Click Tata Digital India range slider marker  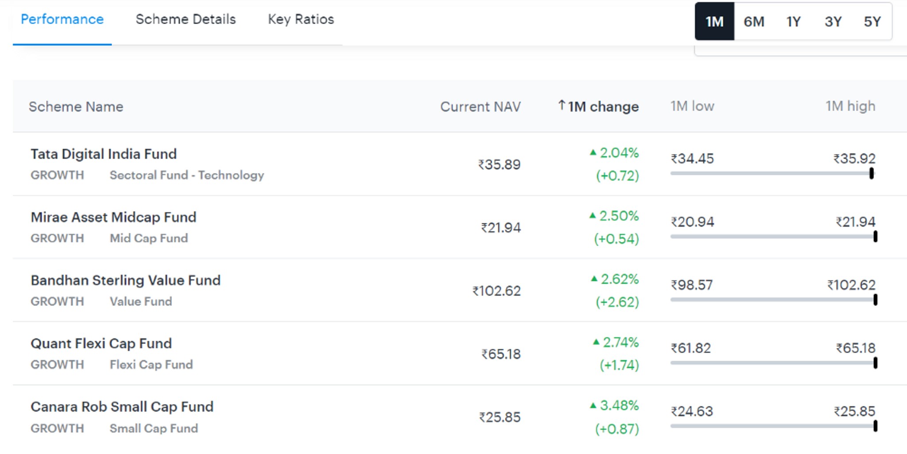[871, 173]
